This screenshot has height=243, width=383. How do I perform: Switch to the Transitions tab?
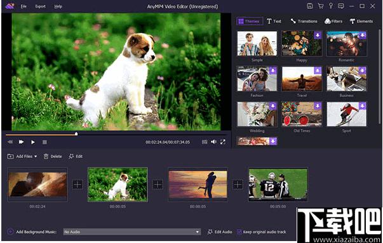[x=304, y=21]
